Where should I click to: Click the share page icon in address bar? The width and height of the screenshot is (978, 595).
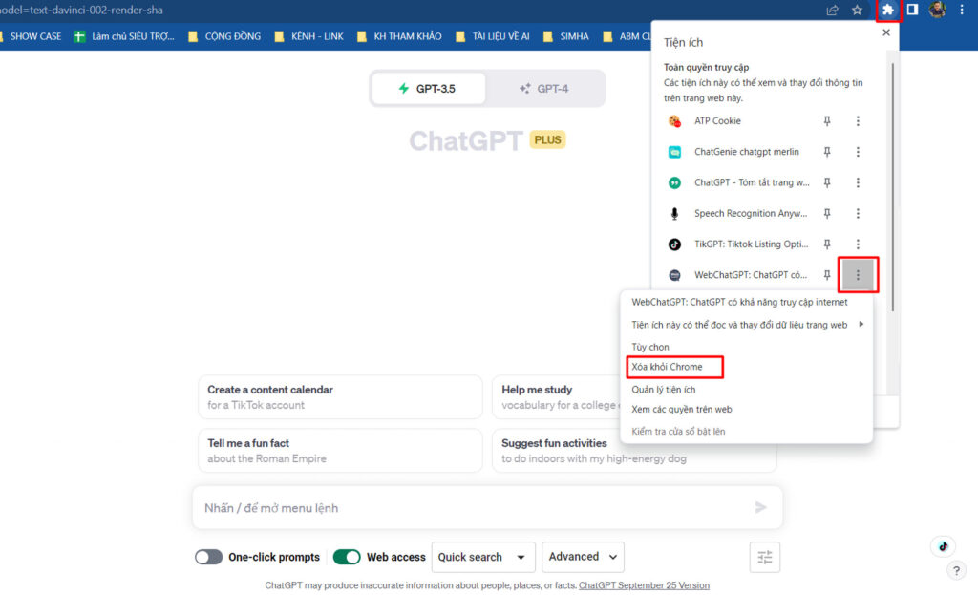833,11
